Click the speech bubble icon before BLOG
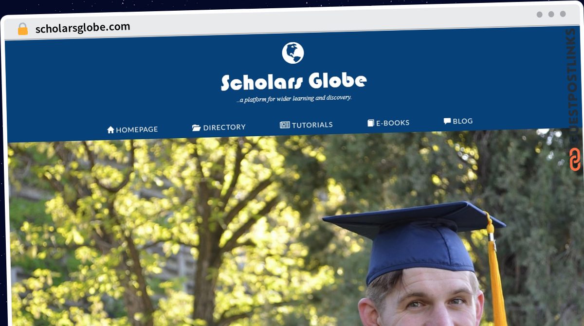Screen dimensions: 584x326 (447, 121)
